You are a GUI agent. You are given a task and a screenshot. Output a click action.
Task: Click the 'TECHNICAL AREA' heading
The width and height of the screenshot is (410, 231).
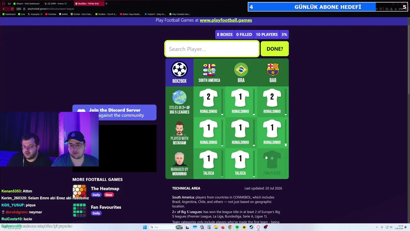[x=186, y=188]
